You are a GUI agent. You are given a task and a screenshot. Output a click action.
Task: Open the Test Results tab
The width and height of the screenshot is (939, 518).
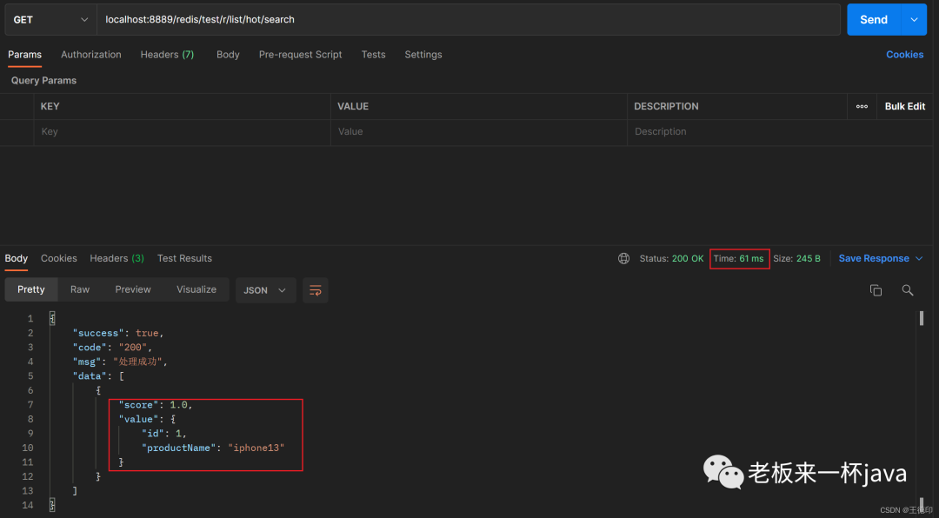click(184, 259)
